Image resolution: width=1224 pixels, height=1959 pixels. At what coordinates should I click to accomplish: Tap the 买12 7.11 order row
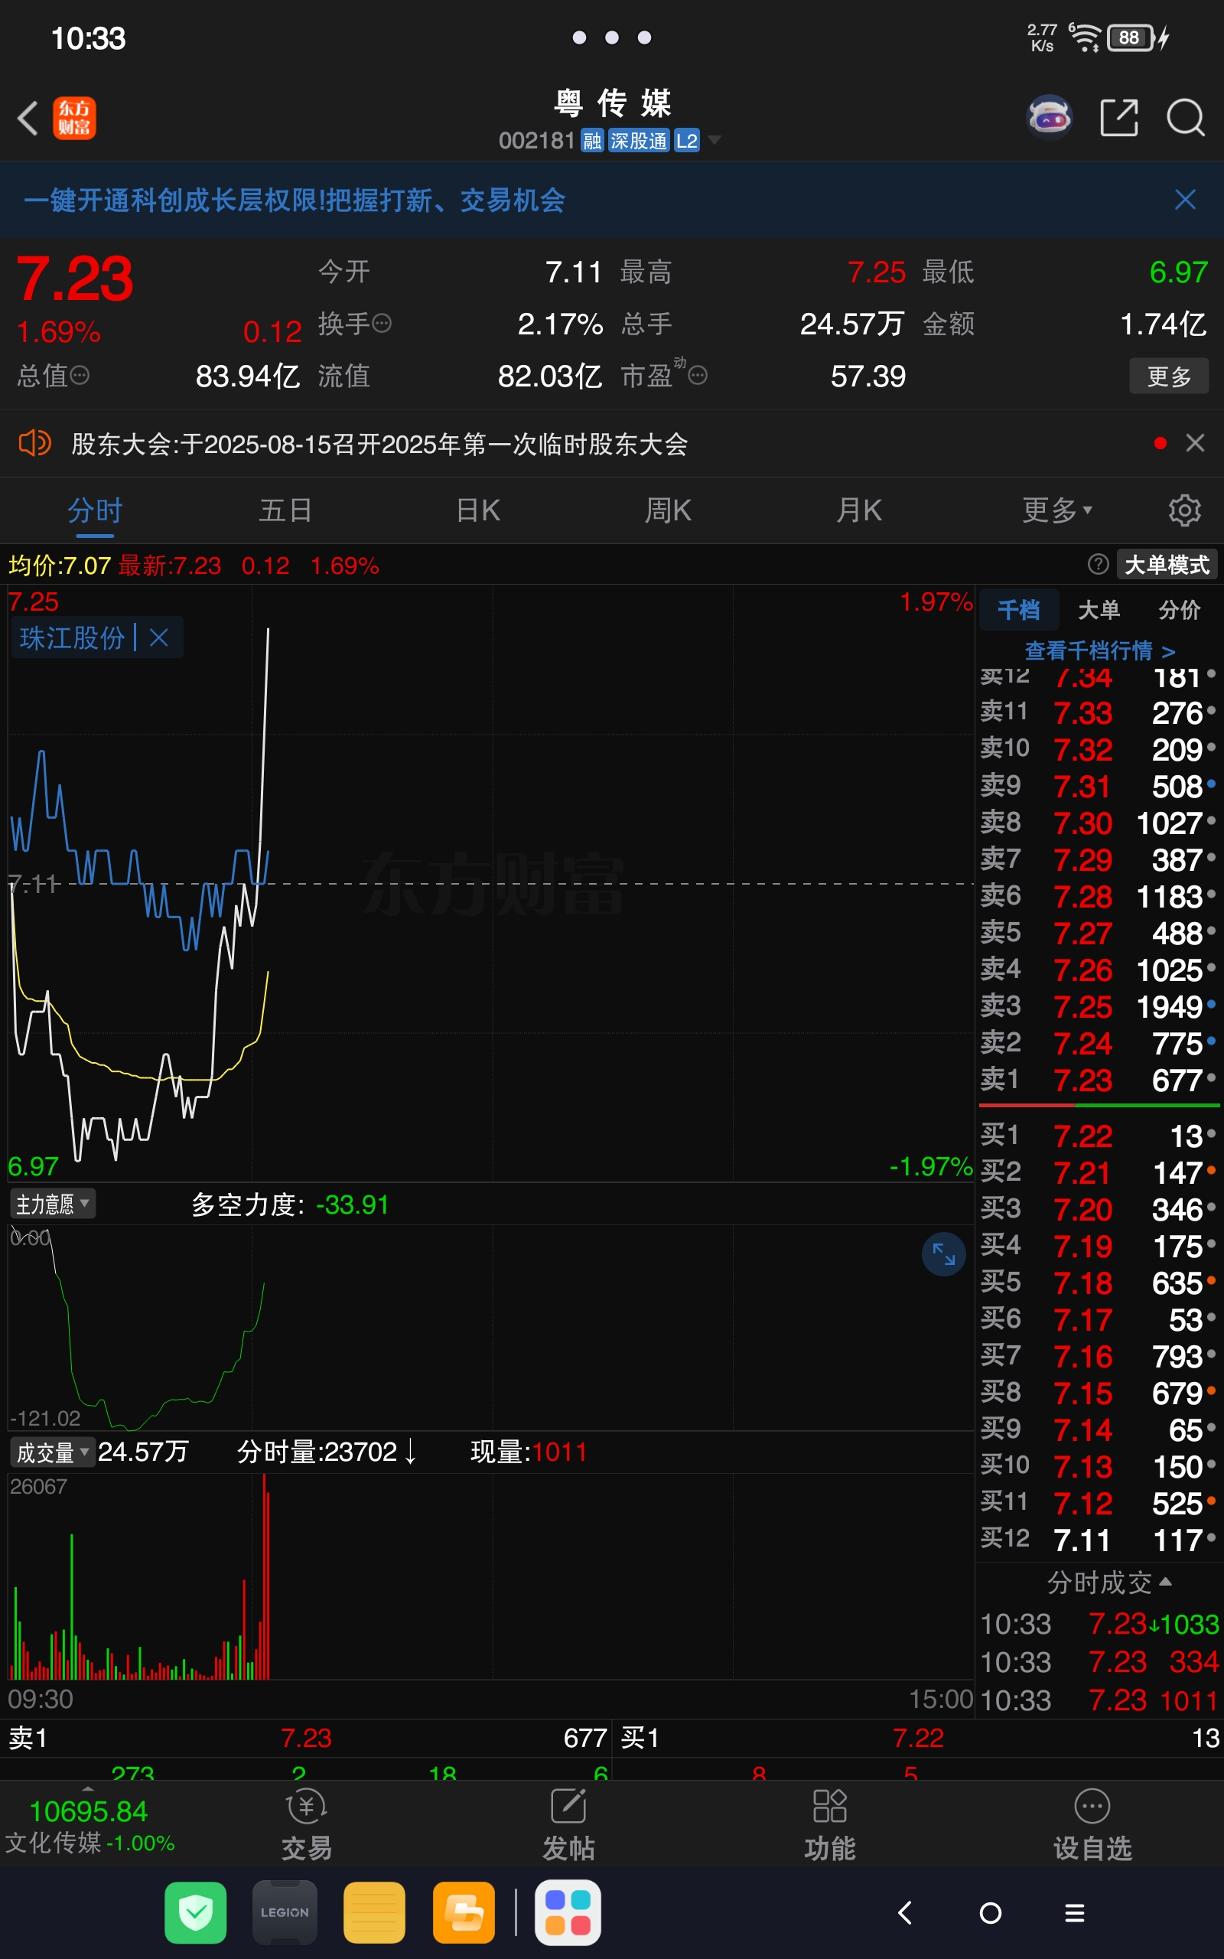1099,1540
